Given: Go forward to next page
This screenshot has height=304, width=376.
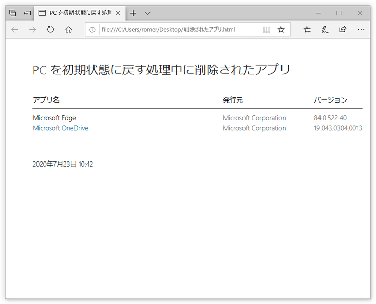Looking at the screenshot, I should click(32, 30).
